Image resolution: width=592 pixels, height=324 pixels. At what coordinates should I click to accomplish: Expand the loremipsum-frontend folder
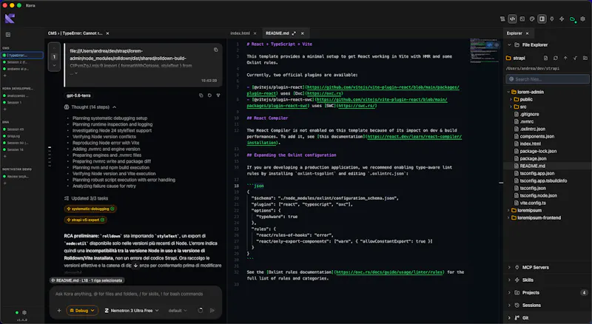point(508,218)
